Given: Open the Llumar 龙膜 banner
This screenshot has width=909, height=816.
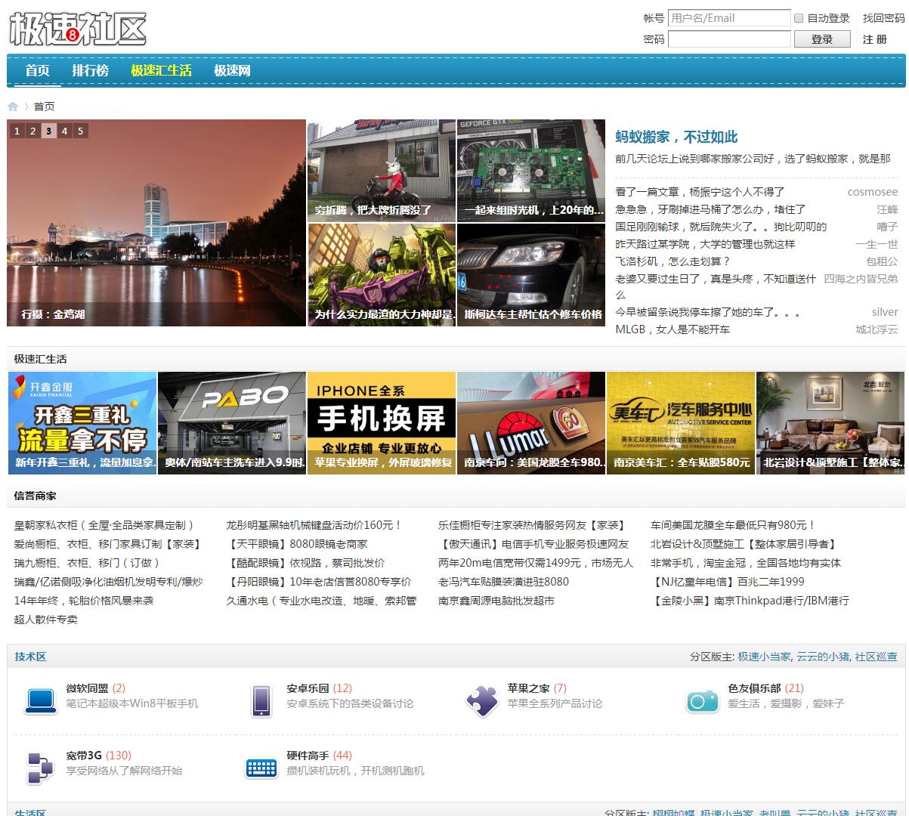Looking at the screenshot, I should tap(531, 423).
